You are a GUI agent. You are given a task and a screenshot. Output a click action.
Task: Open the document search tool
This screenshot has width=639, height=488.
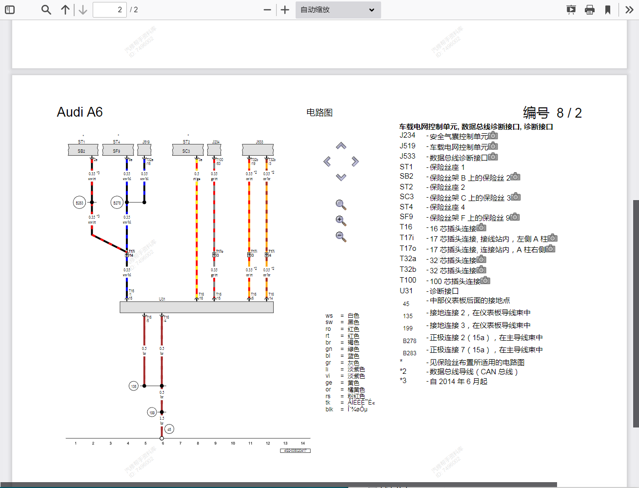click(46, 9)
